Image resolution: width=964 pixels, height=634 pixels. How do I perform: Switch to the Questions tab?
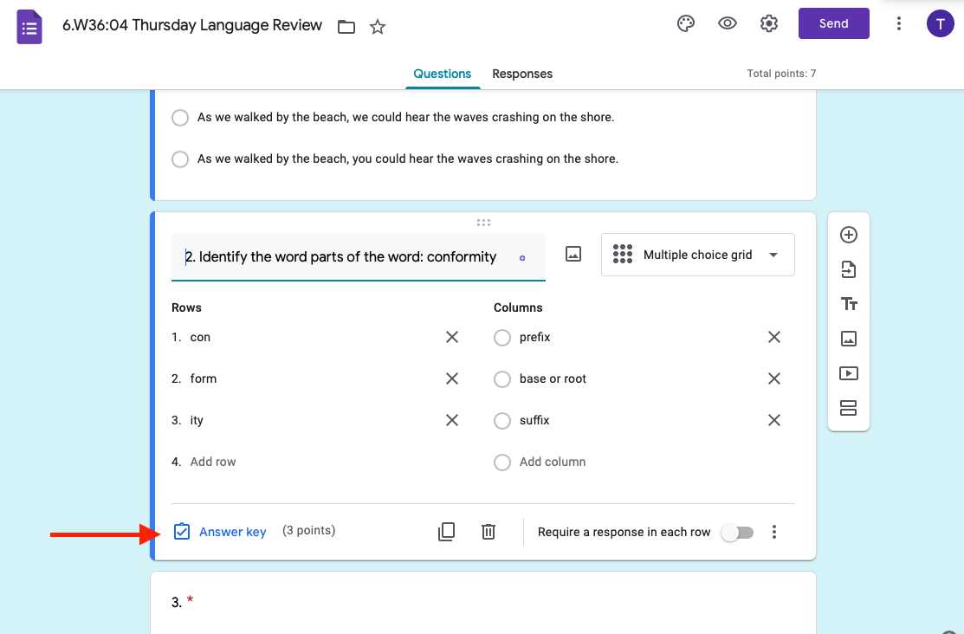tap(442, 74)
